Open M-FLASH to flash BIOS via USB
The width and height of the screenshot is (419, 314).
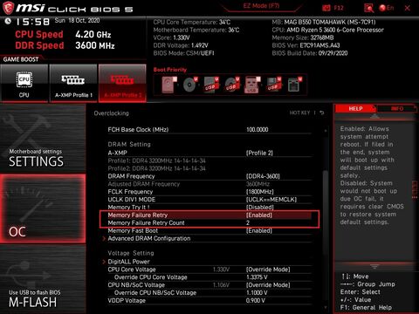43,279
